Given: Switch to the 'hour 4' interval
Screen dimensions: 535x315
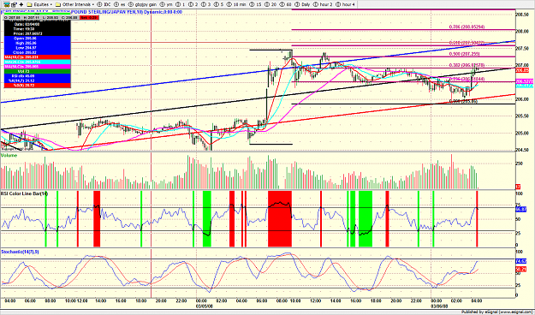Looking at the screenshot, I should [345, 4].
